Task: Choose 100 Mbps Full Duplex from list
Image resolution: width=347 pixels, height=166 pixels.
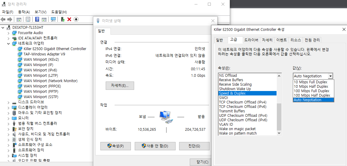Action: click(x=311, y=91)
